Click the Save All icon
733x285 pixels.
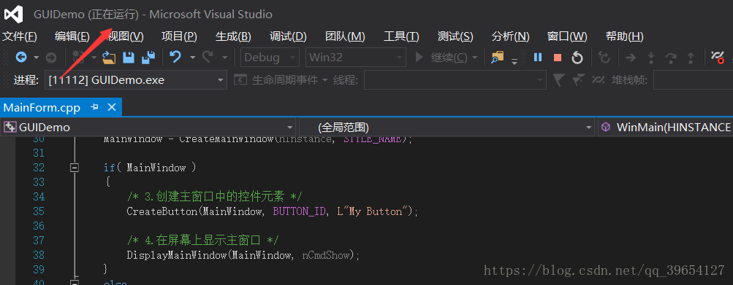148,58
